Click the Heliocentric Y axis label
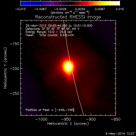136x136 pixels. [5, 68]
